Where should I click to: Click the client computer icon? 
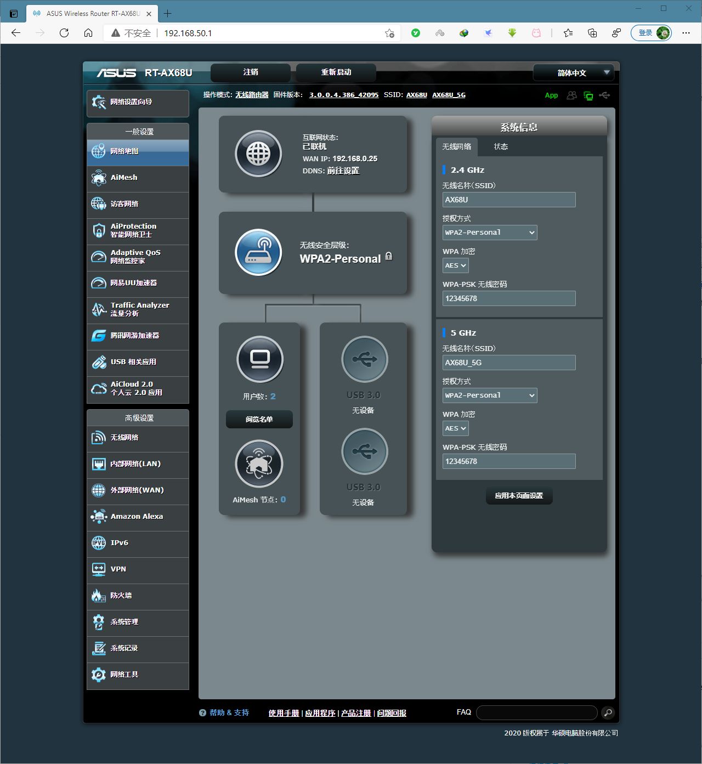(x=259, y=359)
